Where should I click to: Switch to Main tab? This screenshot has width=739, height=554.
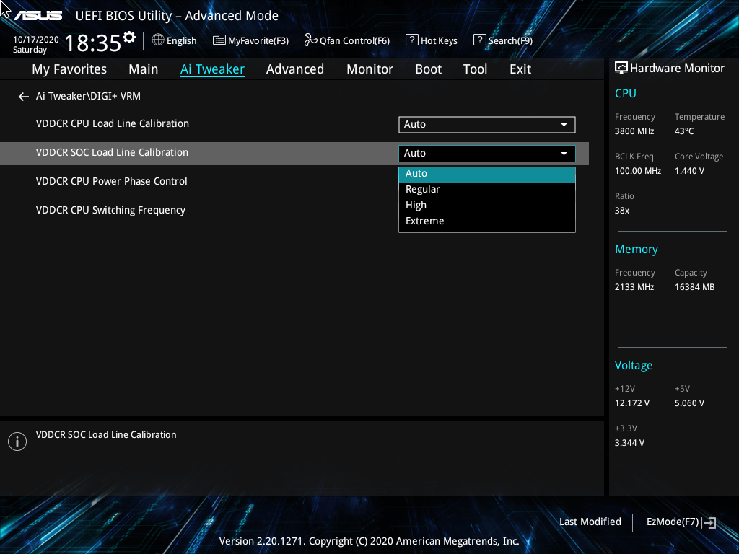click(x=144, y=69)
